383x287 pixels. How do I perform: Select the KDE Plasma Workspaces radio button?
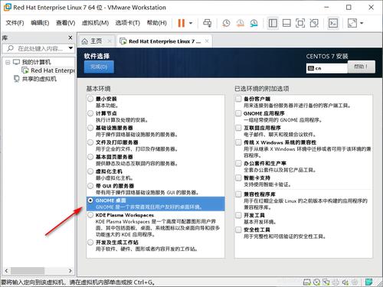click(90, 215)
